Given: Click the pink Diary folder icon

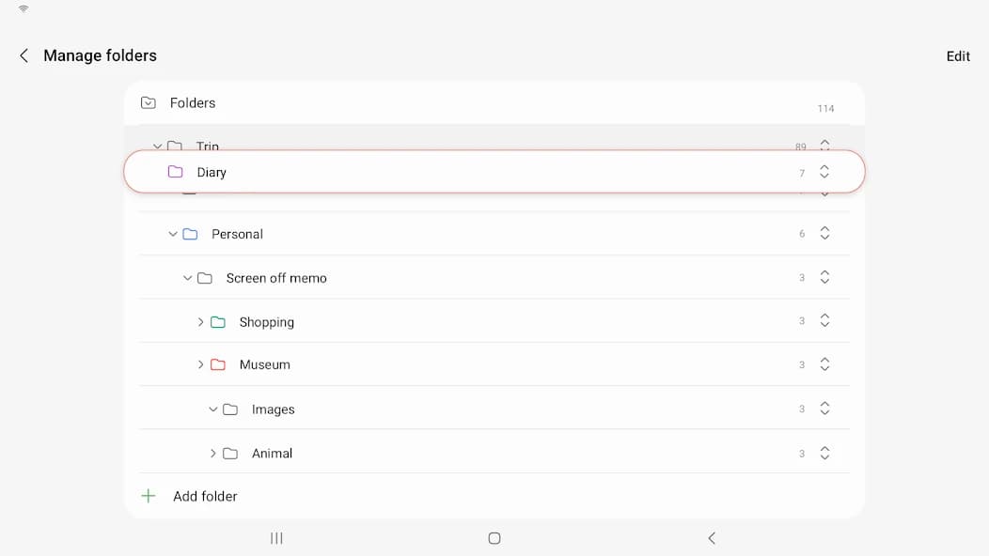Looking at the screenshot, I should point(175,172).
